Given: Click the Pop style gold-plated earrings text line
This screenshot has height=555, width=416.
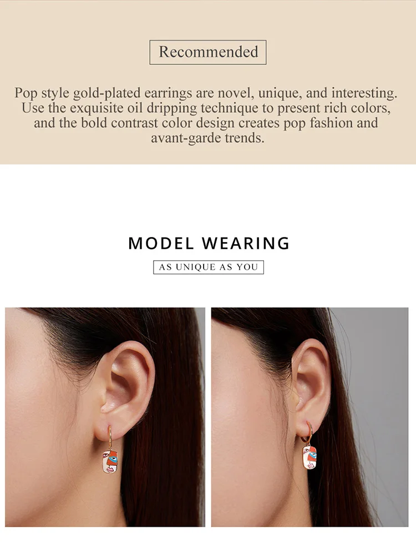Looking at the screenshot, I should (206, 93).
